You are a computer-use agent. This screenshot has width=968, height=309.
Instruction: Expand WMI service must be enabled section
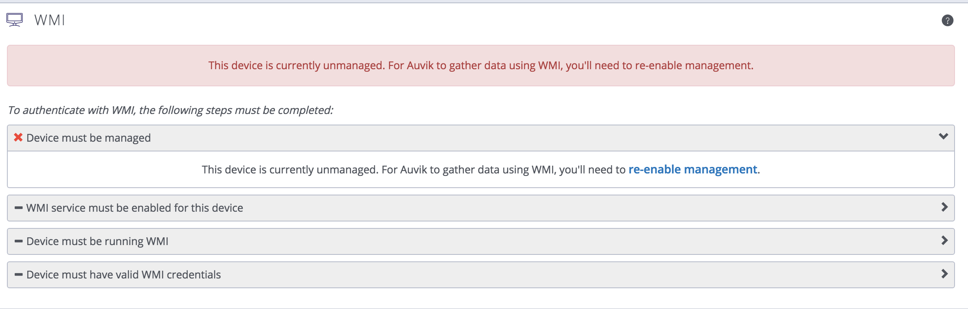pos(945,207)
